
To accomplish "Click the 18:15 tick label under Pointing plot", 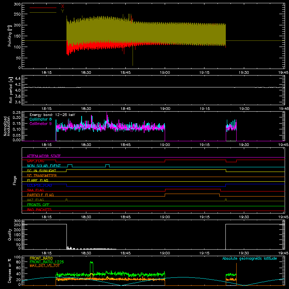I will tap(47, 73).
